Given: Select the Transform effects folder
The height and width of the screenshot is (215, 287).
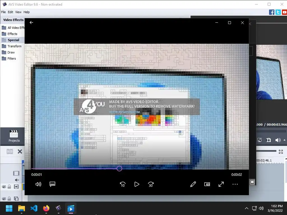Looking at the screenshot, I should point(12,46).
